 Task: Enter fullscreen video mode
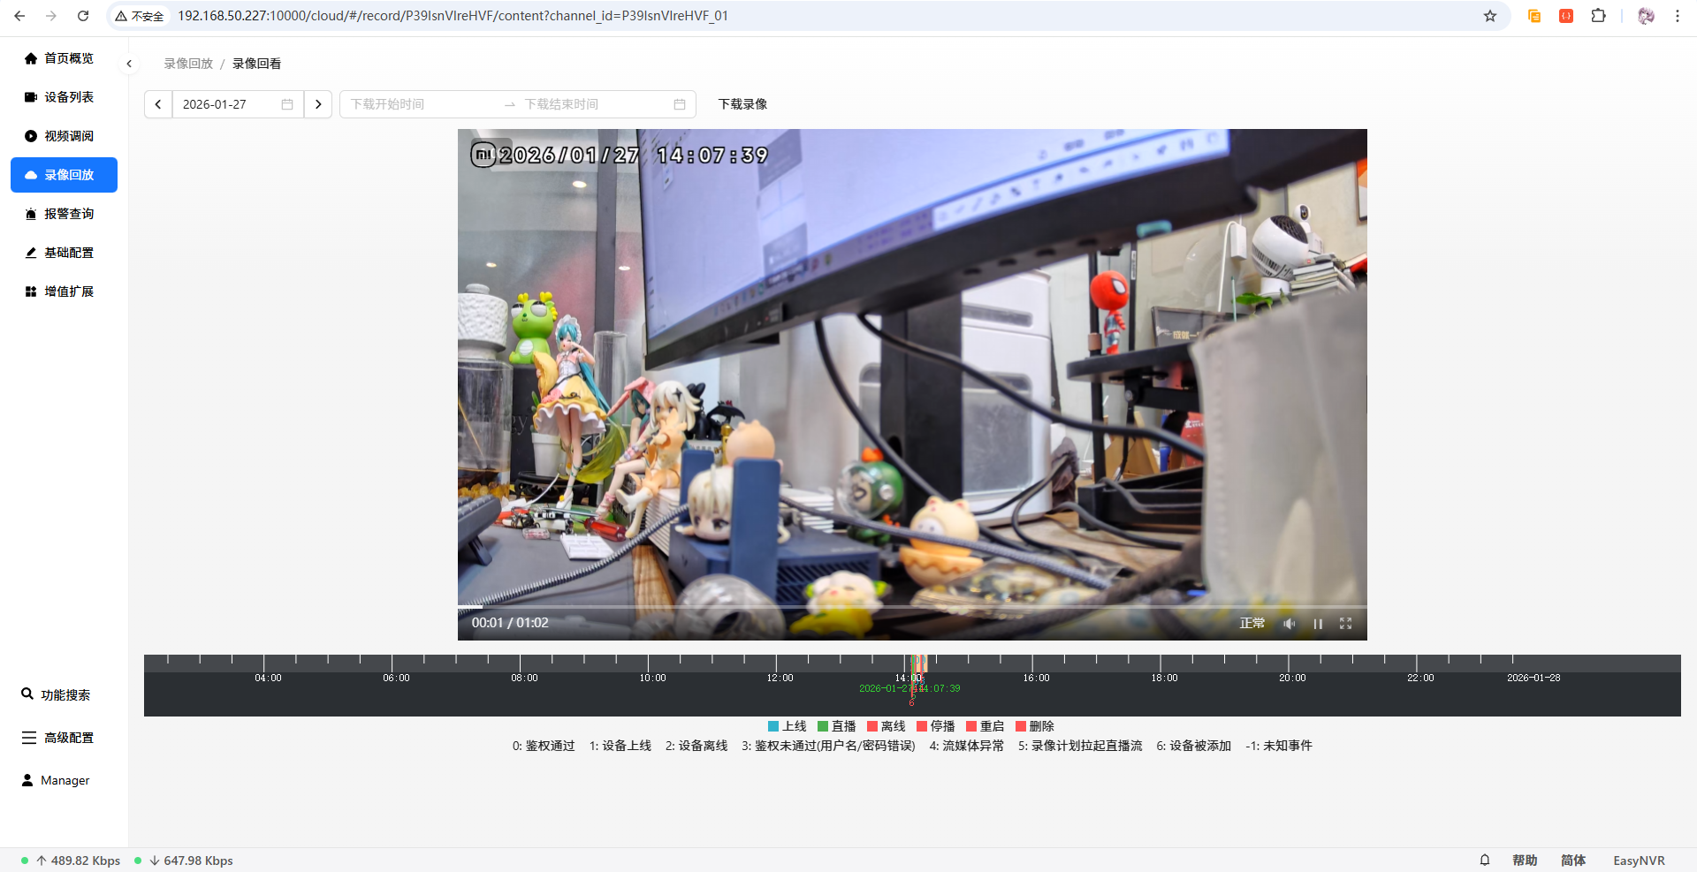1345,624
